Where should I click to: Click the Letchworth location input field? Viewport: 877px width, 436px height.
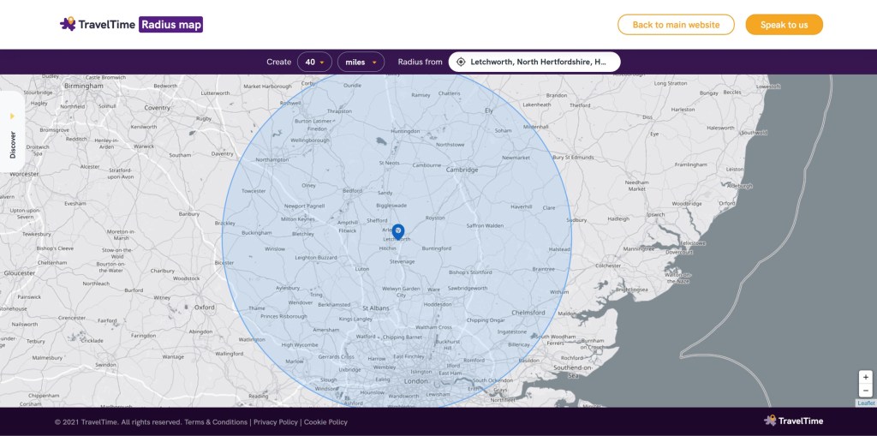pyautogui.click(x=538, y=62)
